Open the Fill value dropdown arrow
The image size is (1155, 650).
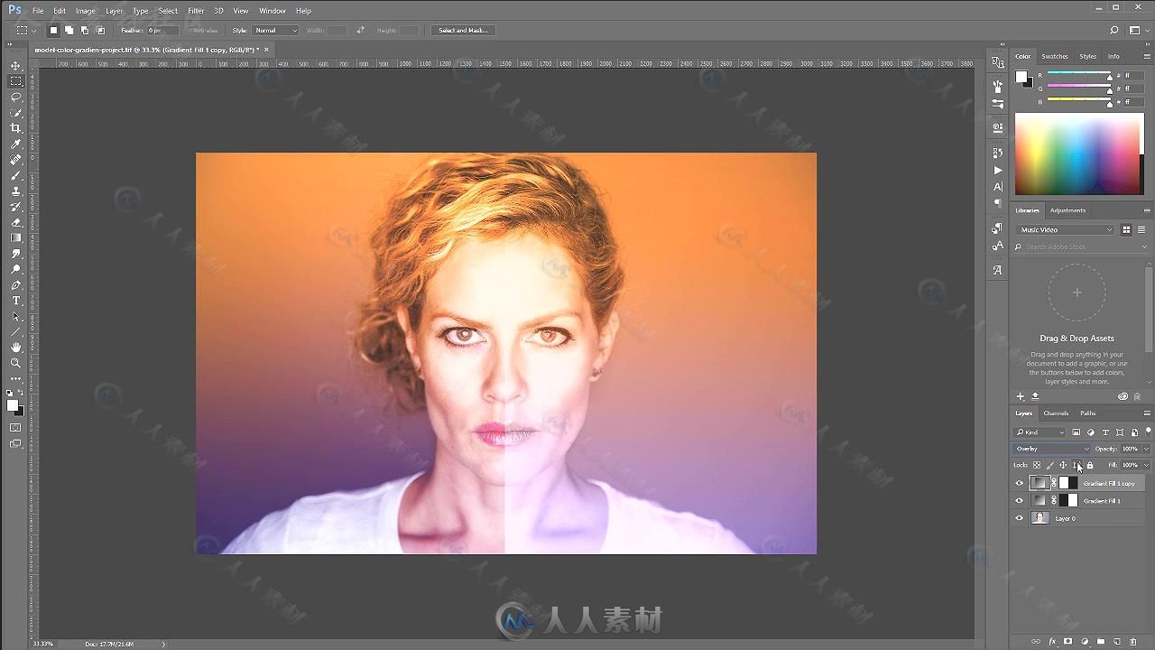[1146, 465]
